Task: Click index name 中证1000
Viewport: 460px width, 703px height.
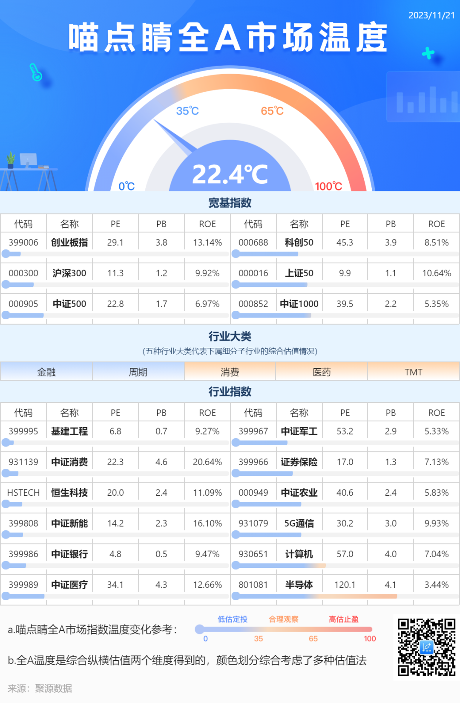Action: 299,304
